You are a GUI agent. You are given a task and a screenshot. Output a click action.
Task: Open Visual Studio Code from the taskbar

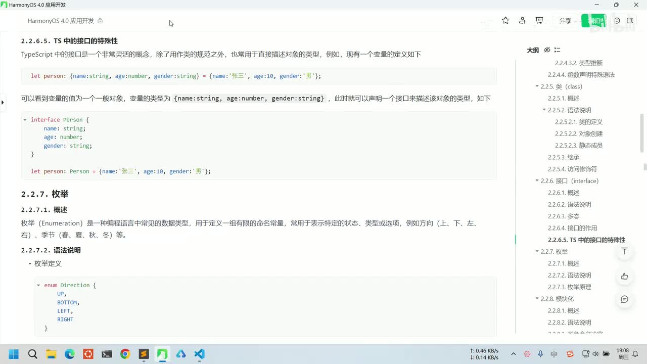[199, 354]
